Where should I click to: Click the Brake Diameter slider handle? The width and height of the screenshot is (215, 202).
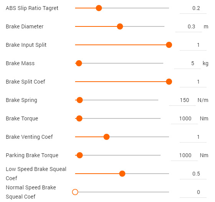(120, 26)
